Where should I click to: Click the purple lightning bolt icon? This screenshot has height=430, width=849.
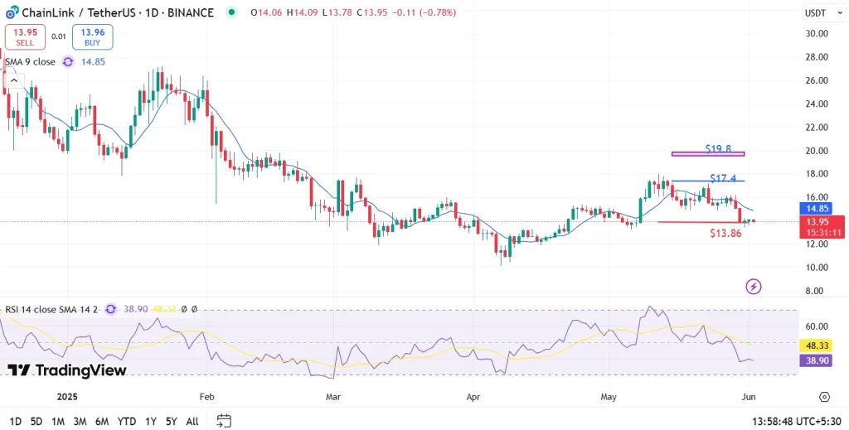pyautogui.click(x=754, y=286)
